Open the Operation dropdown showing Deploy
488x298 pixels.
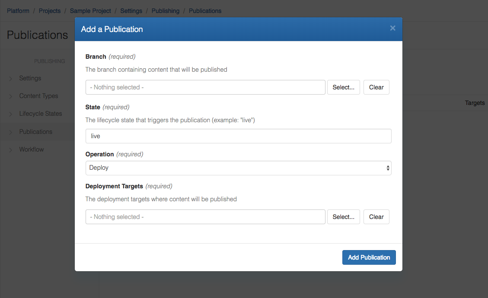click(x=238, y=168)
